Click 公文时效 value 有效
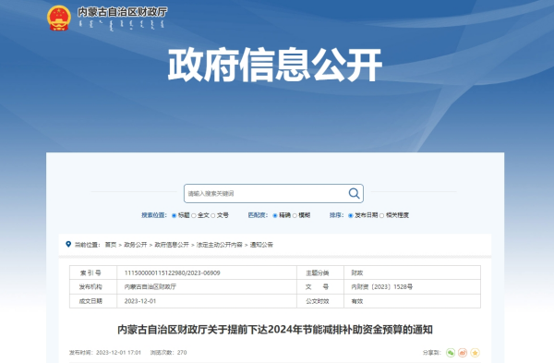The height and width of the screenshot is (363, 554). point(357,301)
